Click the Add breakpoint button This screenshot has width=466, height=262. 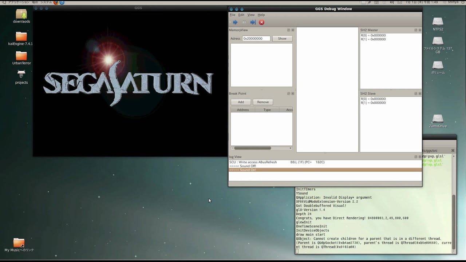pos(241,102)
